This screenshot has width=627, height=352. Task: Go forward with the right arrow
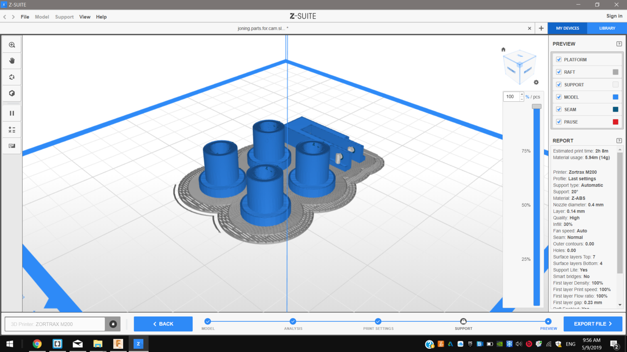coord(13,17)
